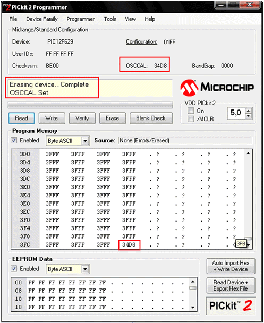Viewport: 264px width, 323px height.
Task: Click the PICkit 2 logo image
Action: [x=231, y=305]
